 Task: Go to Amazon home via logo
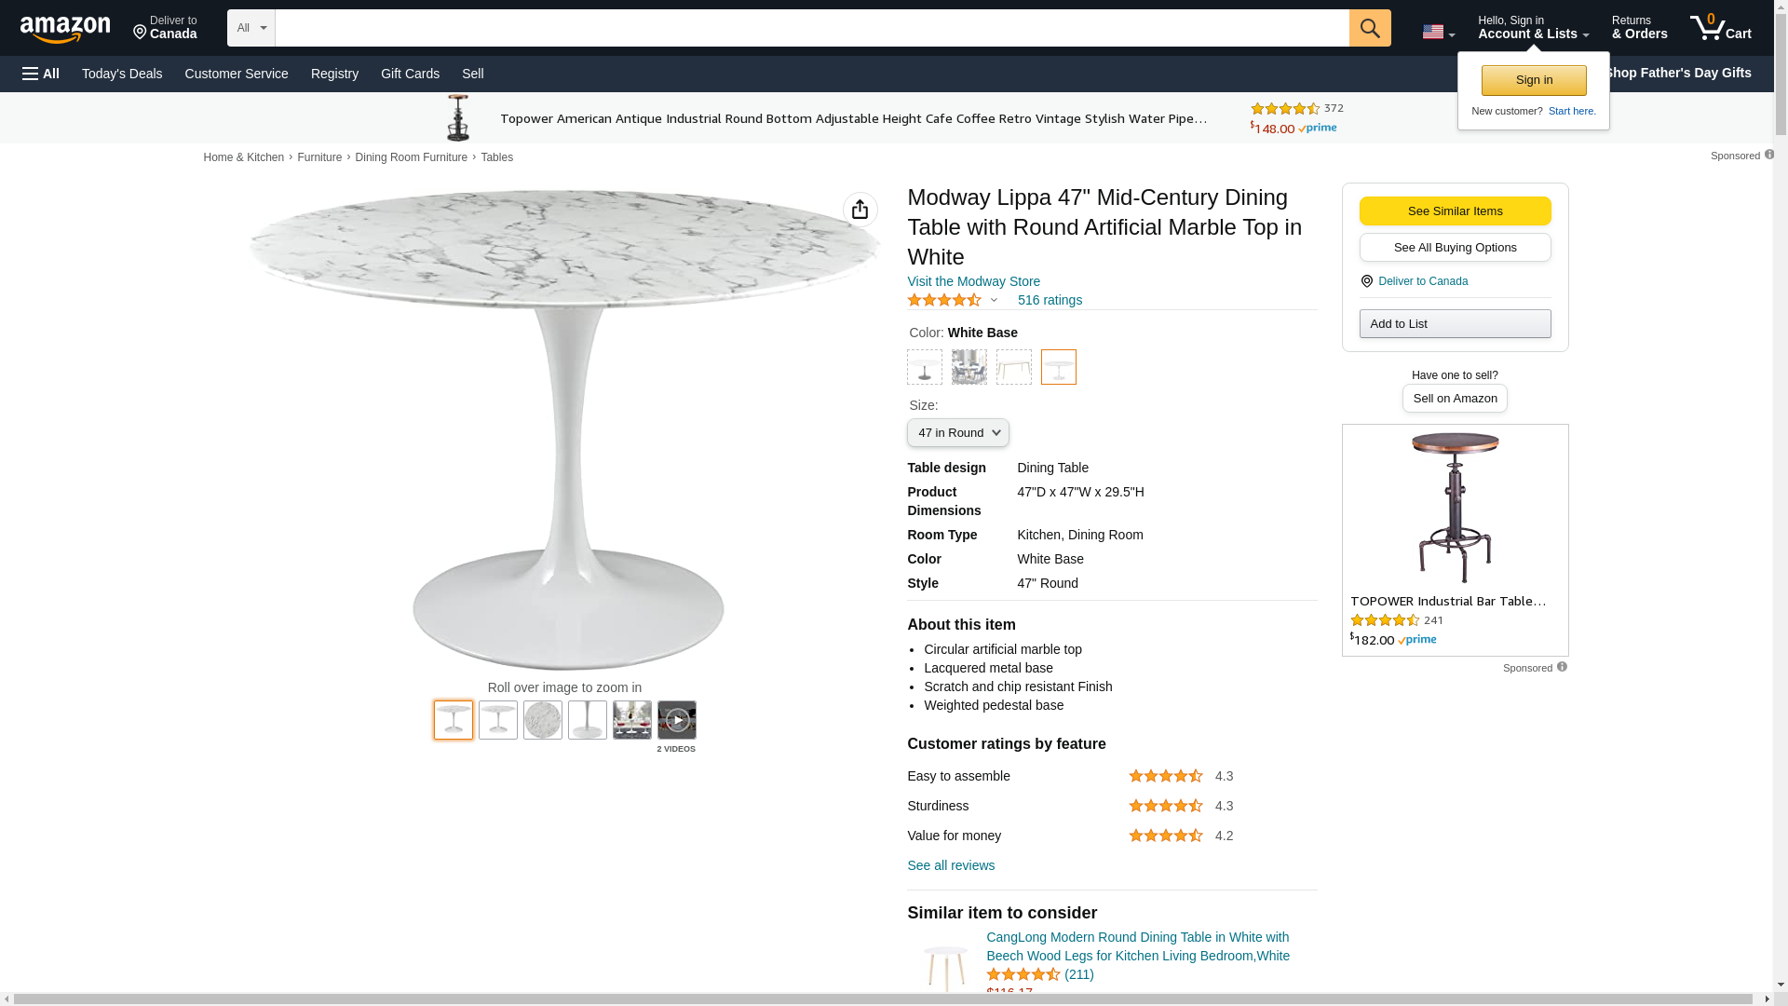pyautogui.click(x=65, y=29)
